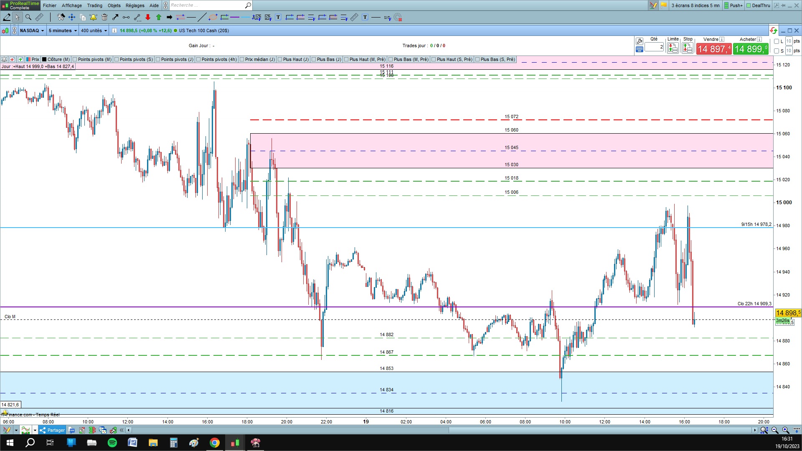Click the Limite order icon

pos(673,48)
